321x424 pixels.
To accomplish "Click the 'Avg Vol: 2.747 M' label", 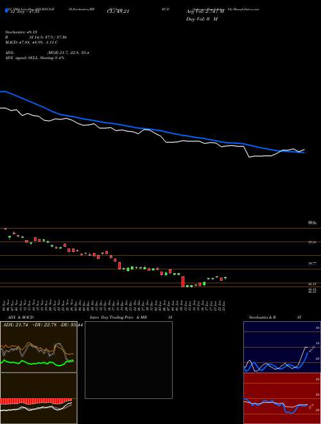I will pos(205,12).
